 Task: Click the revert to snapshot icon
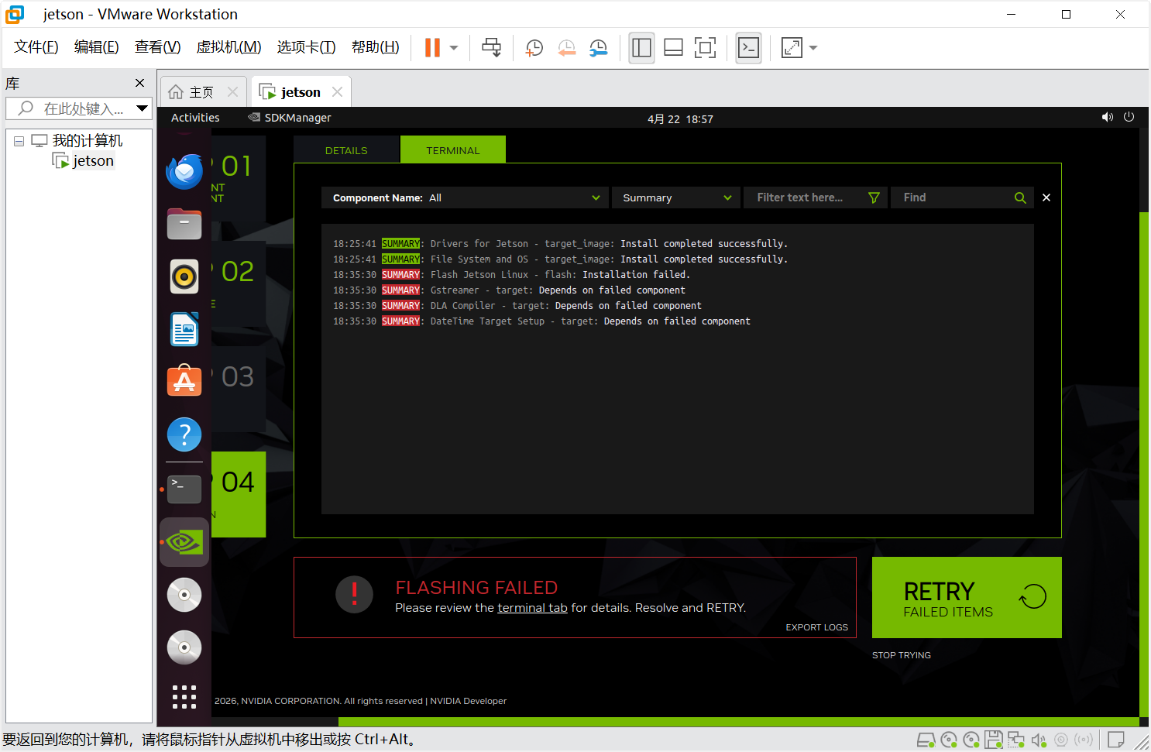[566, 48]
